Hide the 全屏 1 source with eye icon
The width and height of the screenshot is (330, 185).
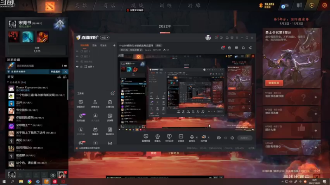[x=77, y=67]
